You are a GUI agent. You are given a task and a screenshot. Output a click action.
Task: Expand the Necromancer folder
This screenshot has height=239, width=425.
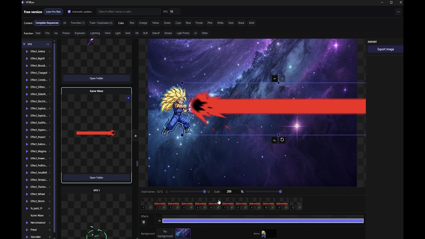(x=27, y=223)
